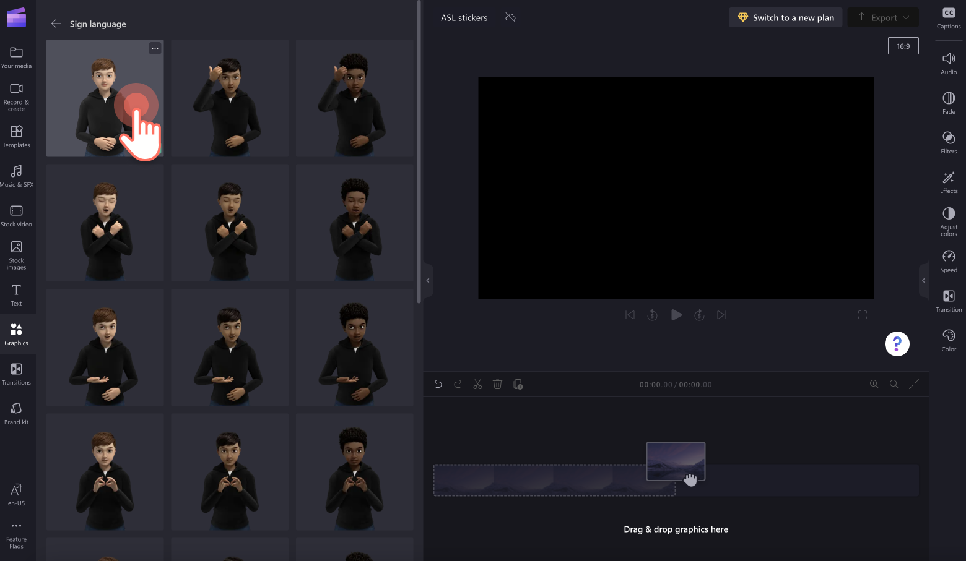Change the 16:9 aspect ratio
Image resolution: width=966 pixels, height=561 pixels.
click(x=903, y=46)
